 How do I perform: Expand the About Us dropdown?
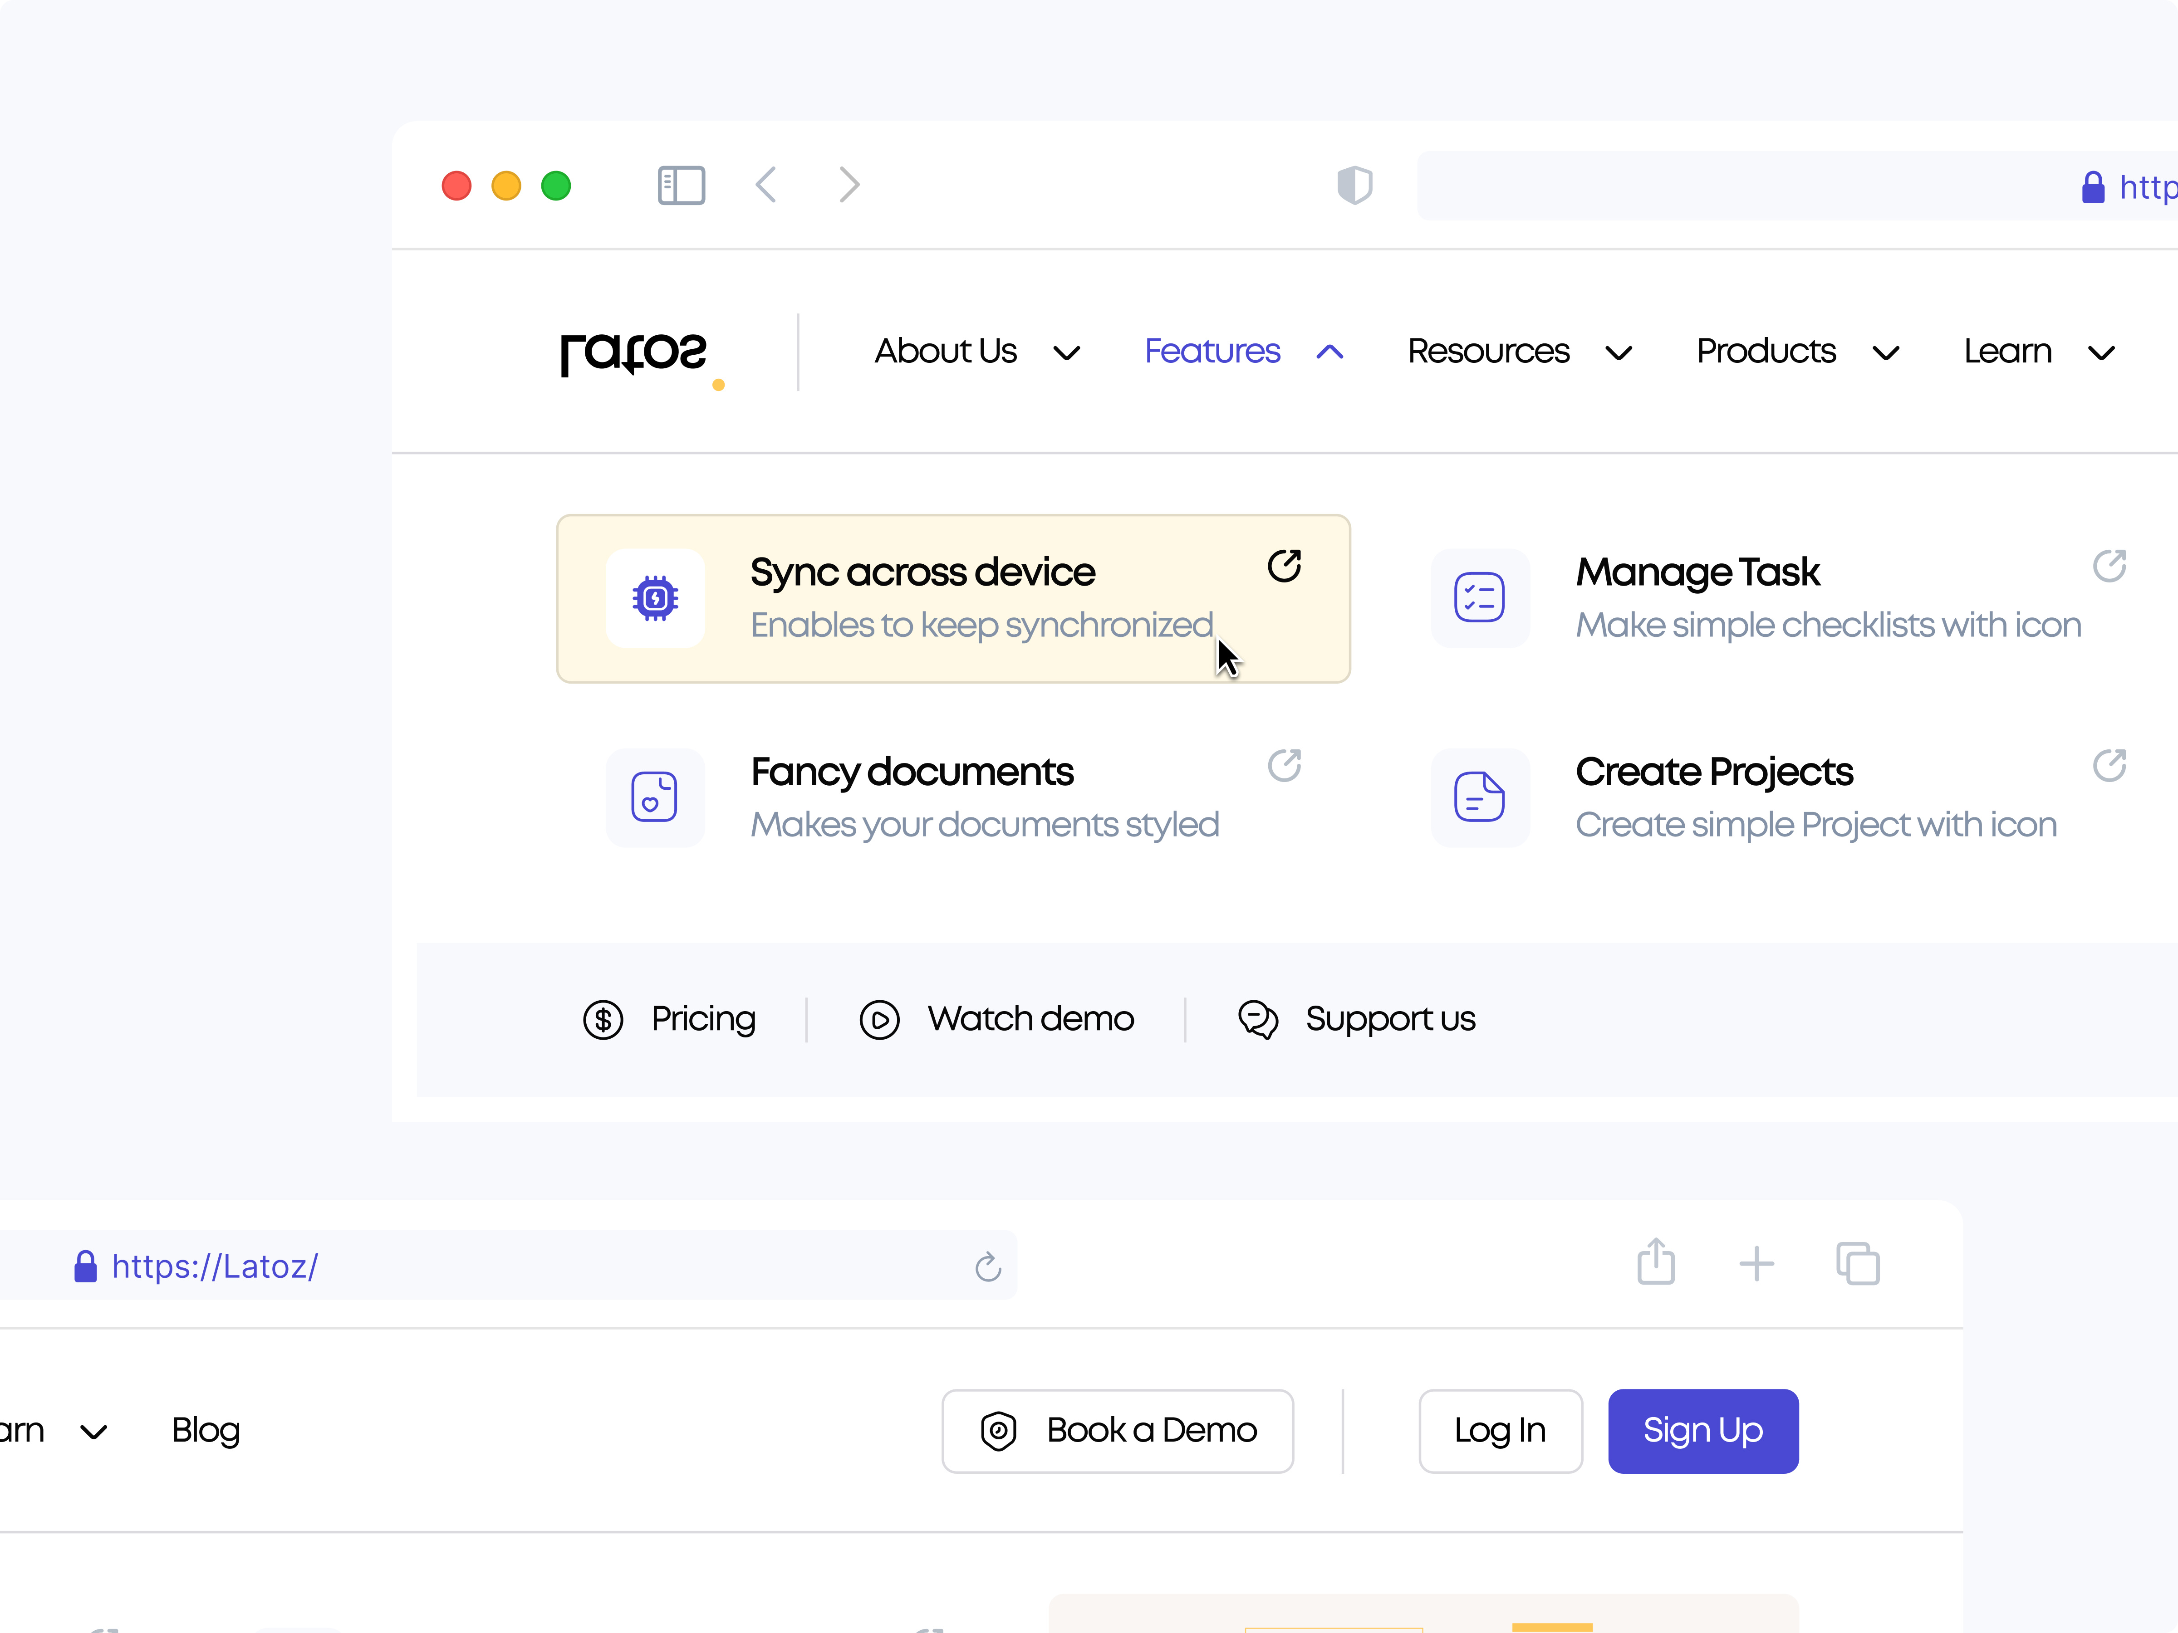coord(1067,352)
